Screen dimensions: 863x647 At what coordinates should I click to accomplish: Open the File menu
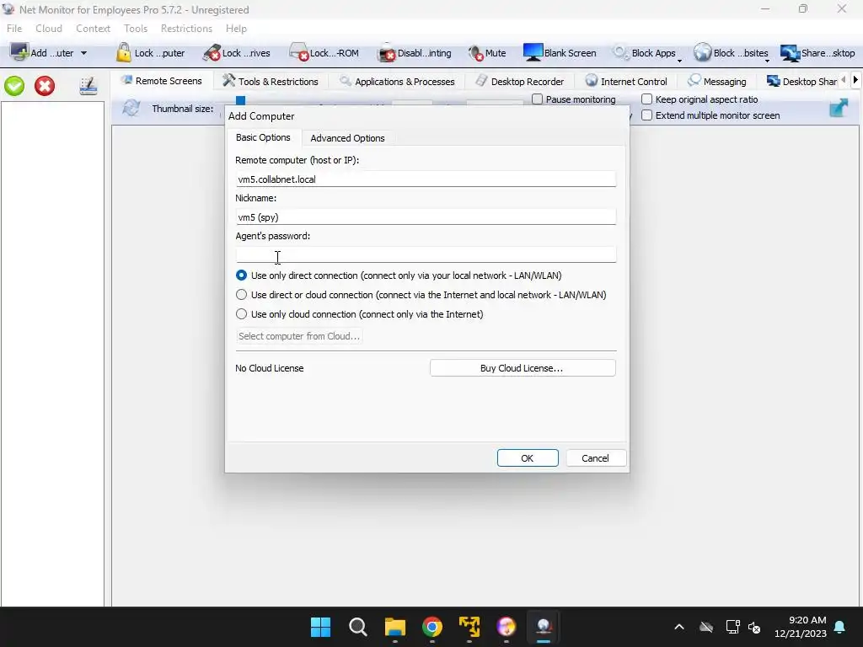(x=14, y=28)
